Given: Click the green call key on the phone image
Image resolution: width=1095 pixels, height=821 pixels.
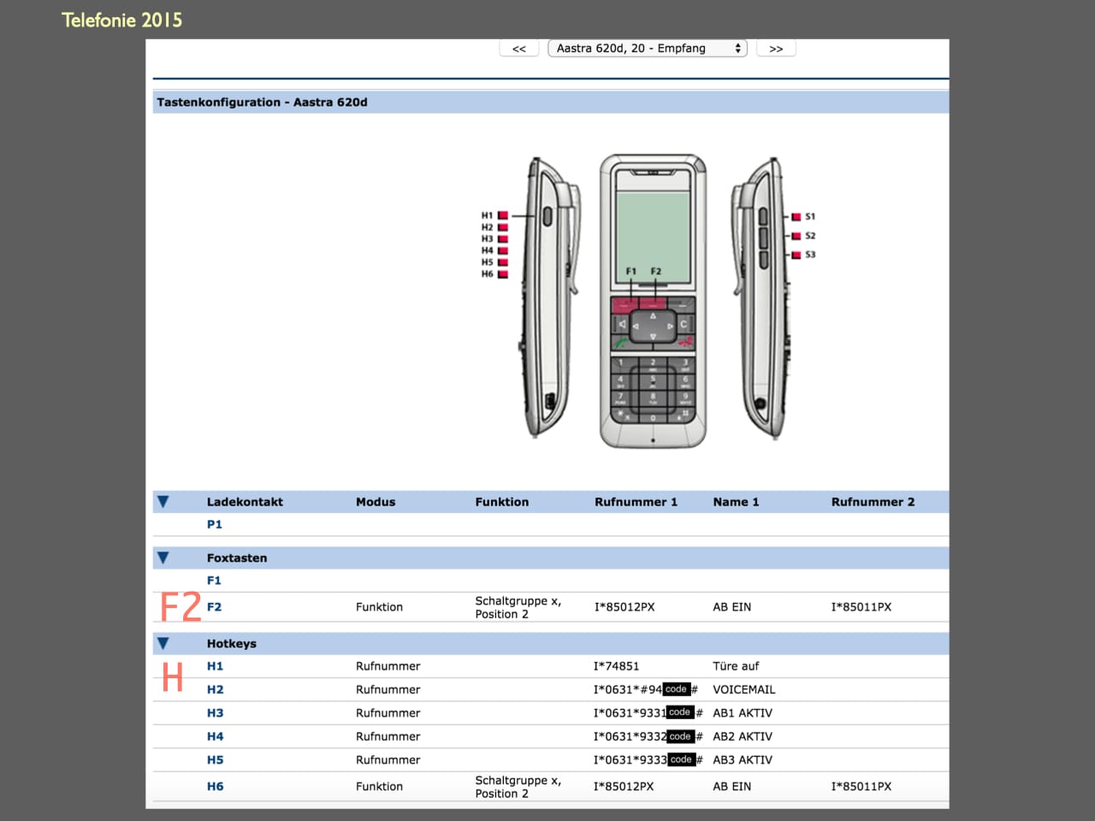Looking at the screenshot, I should (620, 341).
